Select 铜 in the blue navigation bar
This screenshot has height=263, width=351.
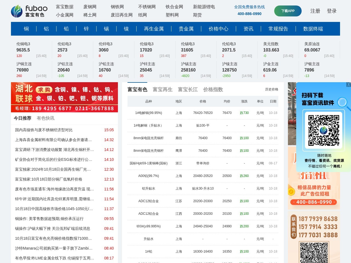point(26,29)
